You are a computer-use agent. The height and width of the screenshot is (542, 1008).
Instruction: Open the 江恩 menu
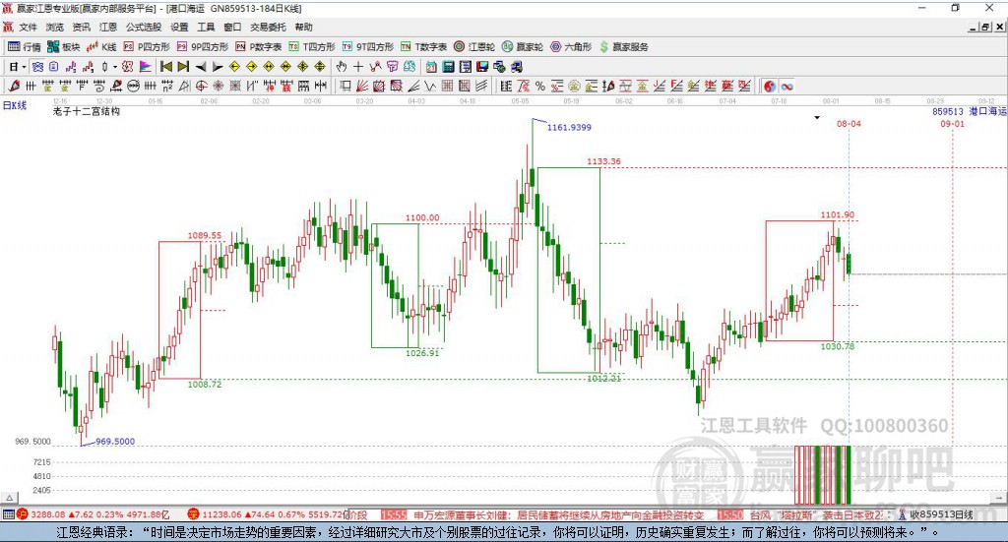(x=108, y=27)
